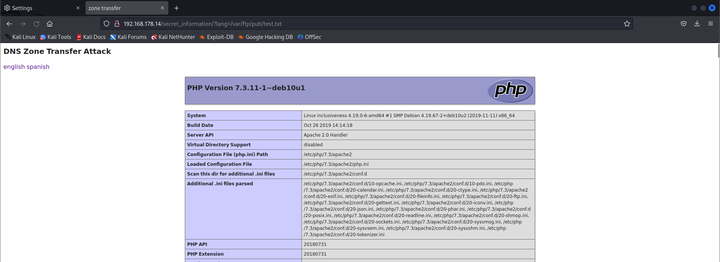
Task: Close the Settings tab
Action: pyautogui.click(x=78, y=8)
